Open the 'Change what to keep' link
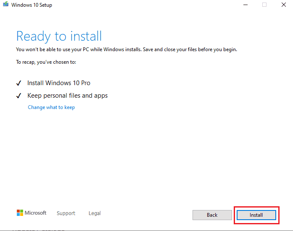This screenshot has height=231, width=293. click(x=51, y=107)
